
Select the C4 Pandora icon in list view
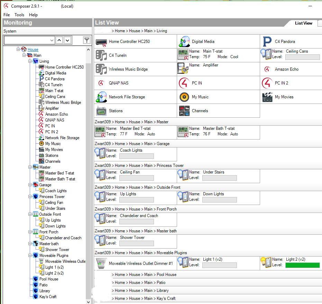(x=267, y=42)
